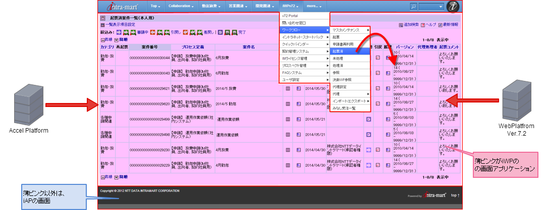Click the '1-8/8 表示中' text above the table

pyautogui.click(x=435, y=40)
